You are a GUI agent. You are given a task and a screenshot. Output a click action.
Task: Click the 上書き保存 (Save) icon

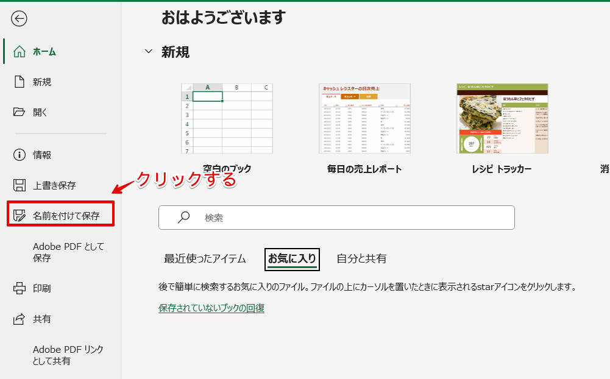point(20,184)
